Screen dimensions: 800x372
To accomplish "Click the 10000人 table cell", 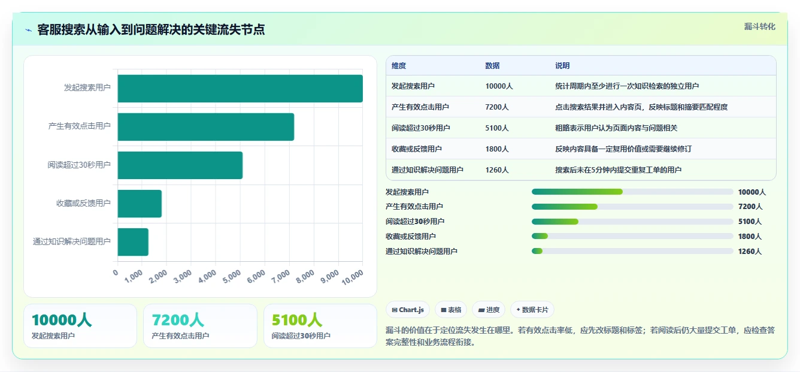I will point(499,86).
